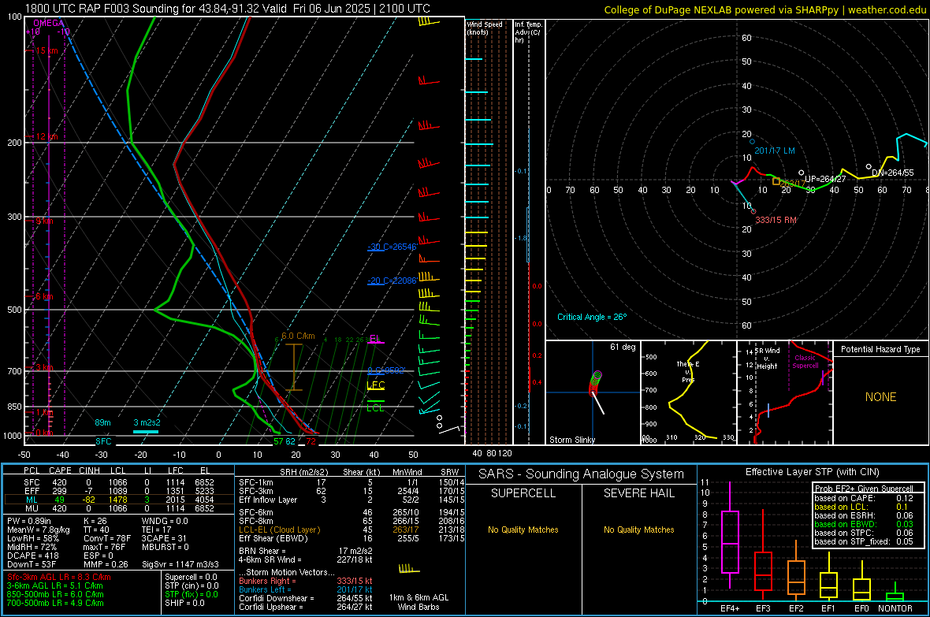This screenshot has height=617, width=930.
Task: Click the weather.cod.edu NEXLAB credit text
Action: click(x=764, y=10)
